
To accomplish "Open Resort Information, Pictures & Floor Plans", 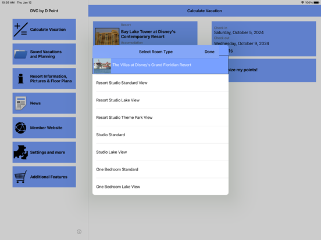I will coord(44,79).
